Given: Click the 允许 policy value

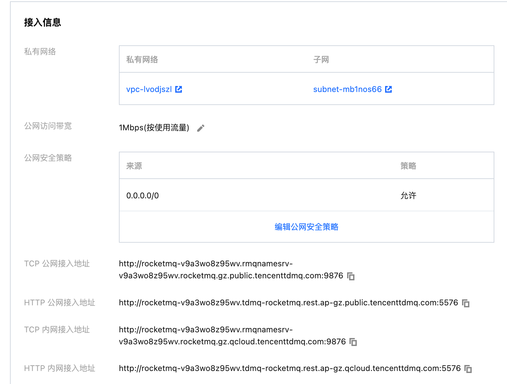Looking at the screenshot, I should coord(408,196).
